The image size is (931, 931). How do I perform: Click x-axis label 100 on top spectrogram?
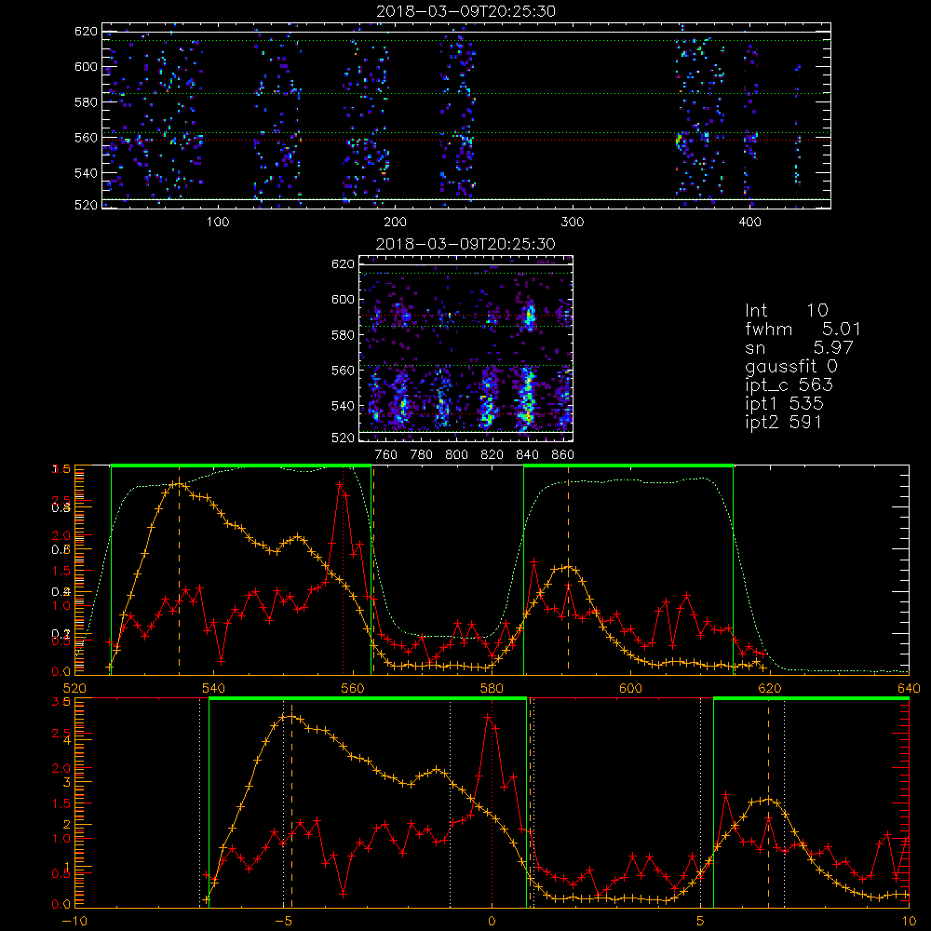click(x=218, y=223)
